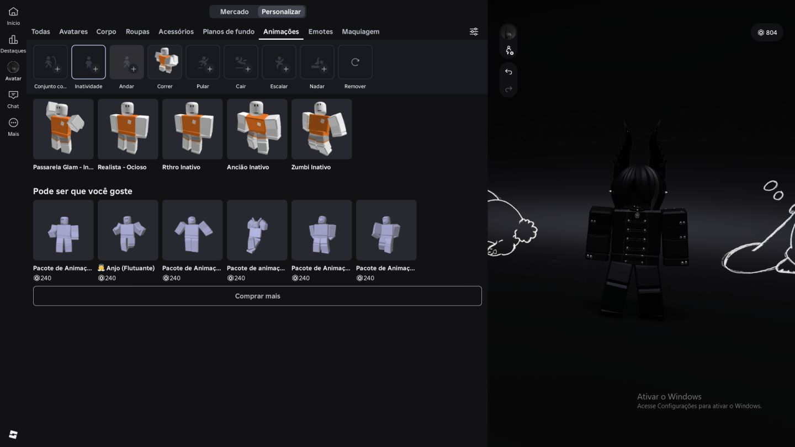This screenshot has height=447, width=795.
Task: Select the Inatividade animation slot
Action: pos(88,62)
